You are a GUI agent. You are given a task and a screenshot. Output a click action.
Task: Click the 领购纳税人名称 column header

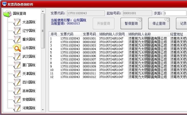148,34
